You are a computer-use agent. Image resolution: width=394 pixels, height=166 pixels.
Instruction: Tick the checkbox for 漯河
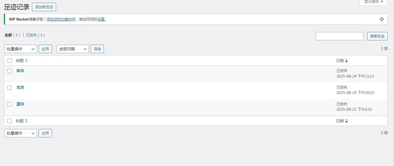coord(9,104)
